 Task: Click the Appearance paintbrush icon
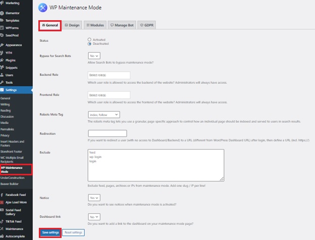2,45
